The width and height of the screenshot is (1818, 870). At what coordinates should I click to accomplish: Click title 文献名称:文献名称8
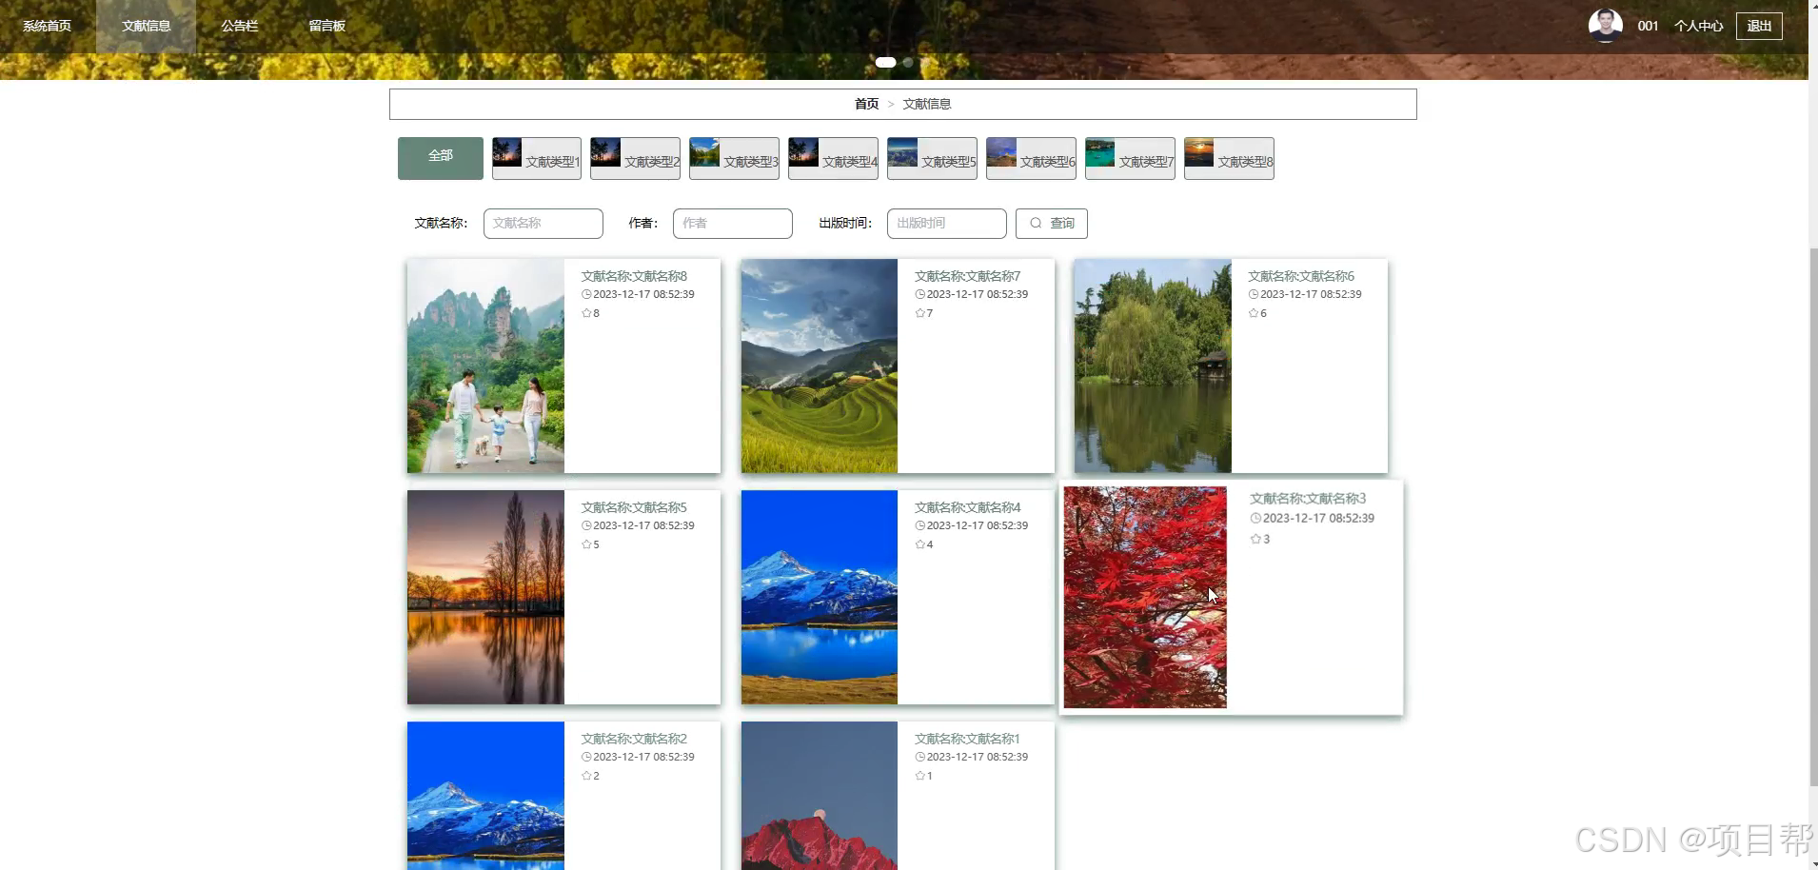pyautogui.click(x=634, y=276)
